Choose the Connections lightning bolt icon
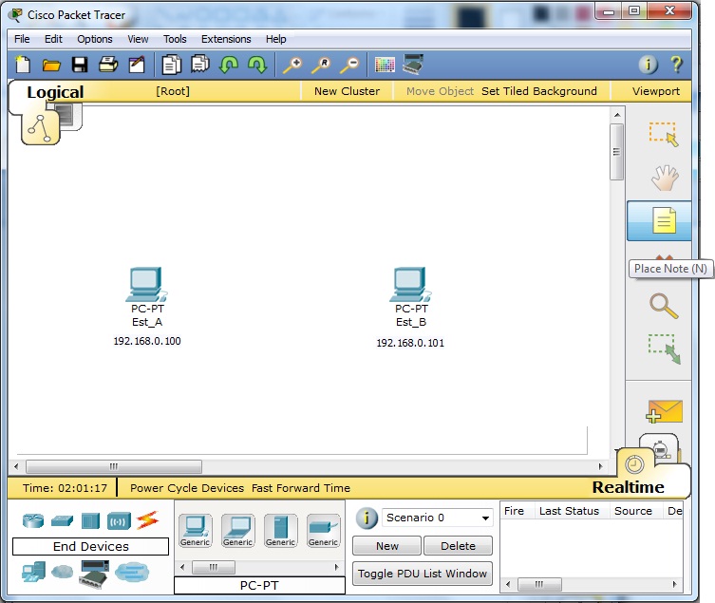715x603 pixels. tap(146, 520)
